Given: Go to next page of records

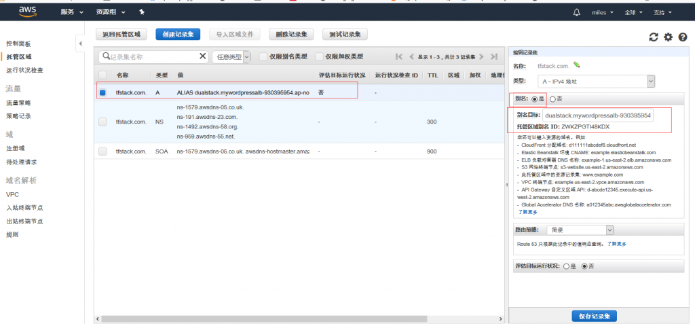Looking at the screenshot, I should (x=481, y=57).
